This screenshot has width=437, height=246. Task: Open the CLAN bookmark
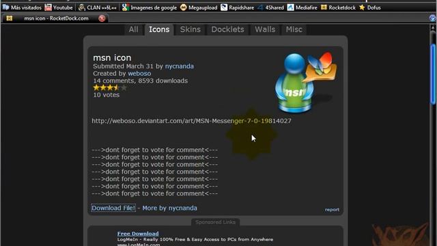tap(97, 8)
